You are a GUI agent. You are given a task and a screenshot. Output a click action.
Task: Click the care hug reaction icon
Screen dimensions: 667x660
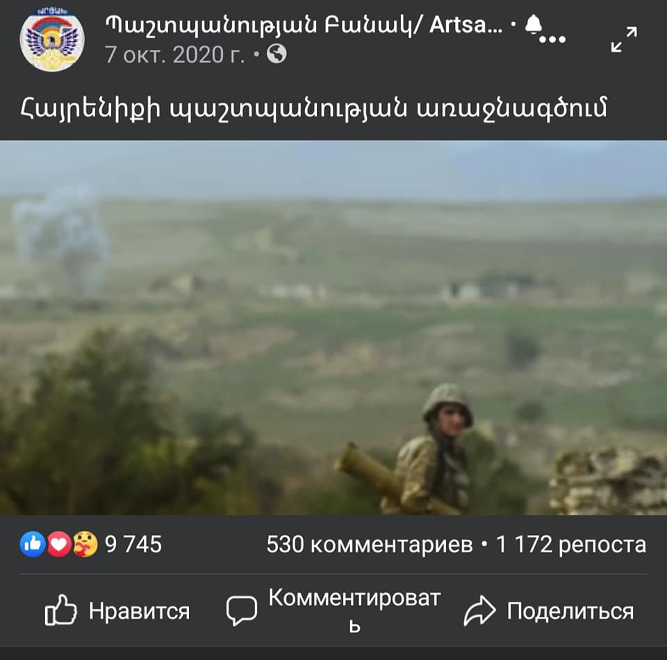85,544
